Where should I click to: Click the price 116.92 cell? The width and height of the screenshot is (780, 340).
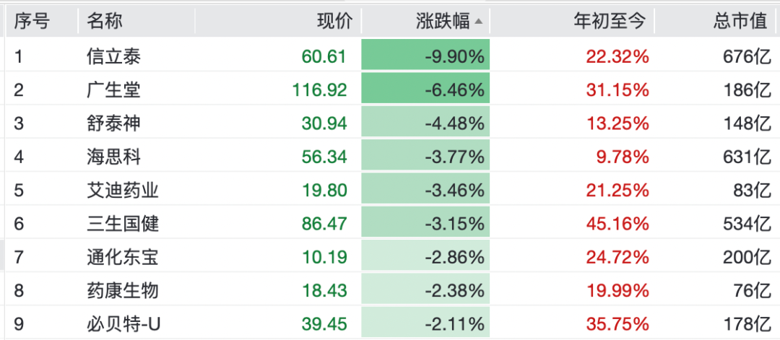[x=319, y=90]
